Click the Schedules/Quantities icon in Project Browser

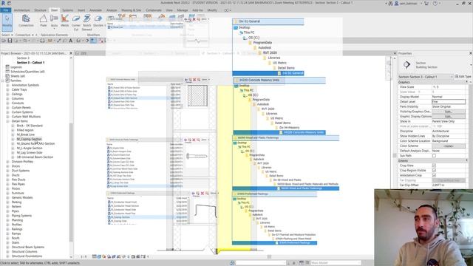pyautogui.click(x=7, y=72)
